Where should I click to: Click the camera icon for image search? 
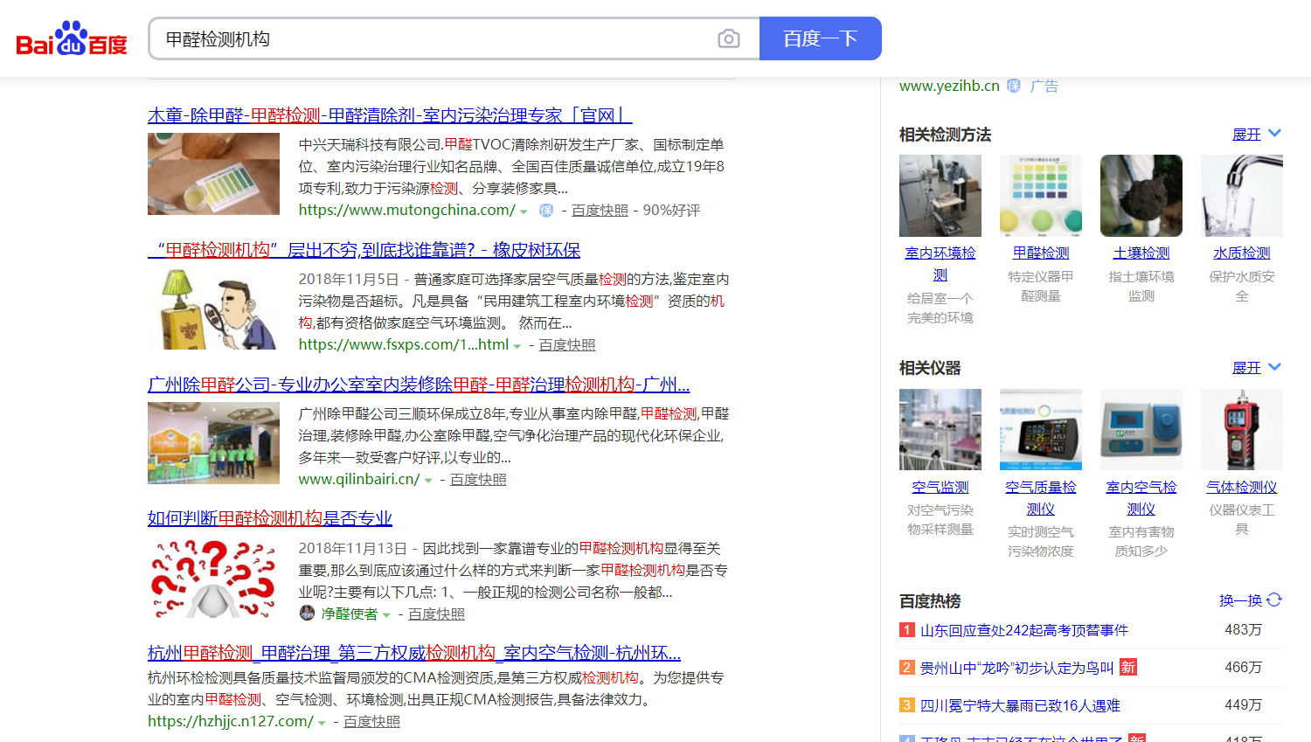tap(728, 38)
